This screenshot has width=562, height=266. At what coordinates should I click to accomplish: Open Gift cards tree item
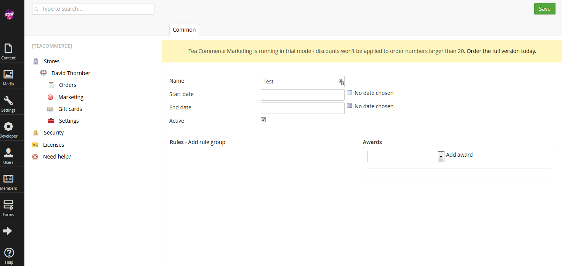pyautogui.click(x=70, y=109)
